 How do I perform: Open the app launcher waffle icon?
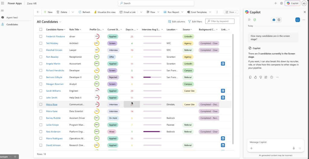click(x=3, y=3)
